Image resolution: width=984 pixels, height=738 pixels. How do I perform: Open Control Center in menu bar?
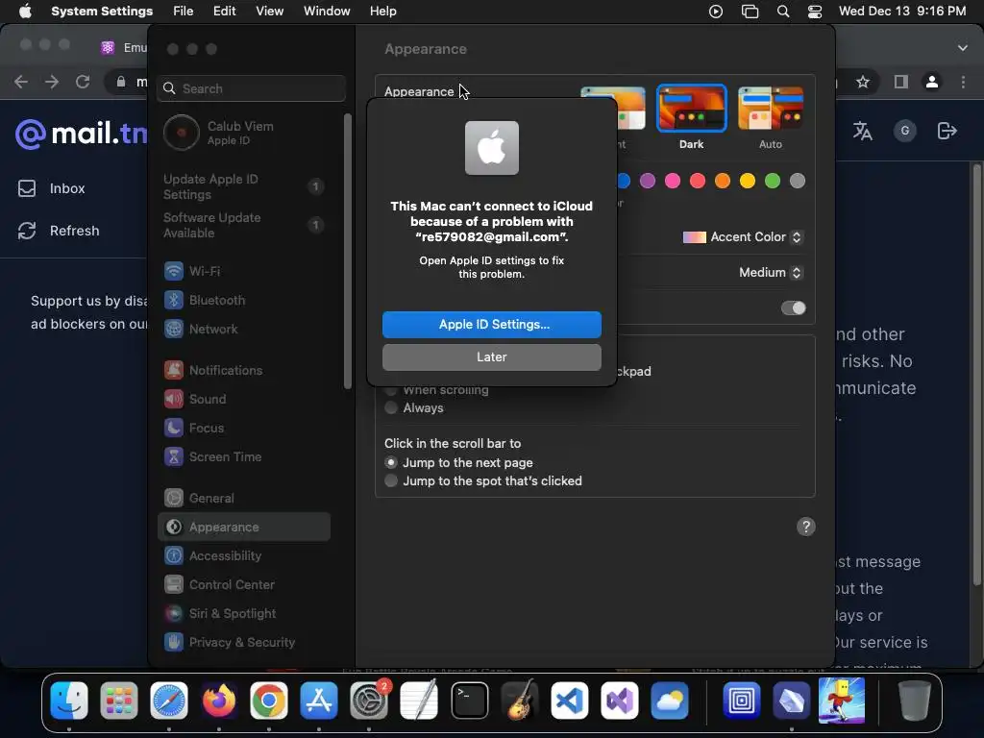815,12
